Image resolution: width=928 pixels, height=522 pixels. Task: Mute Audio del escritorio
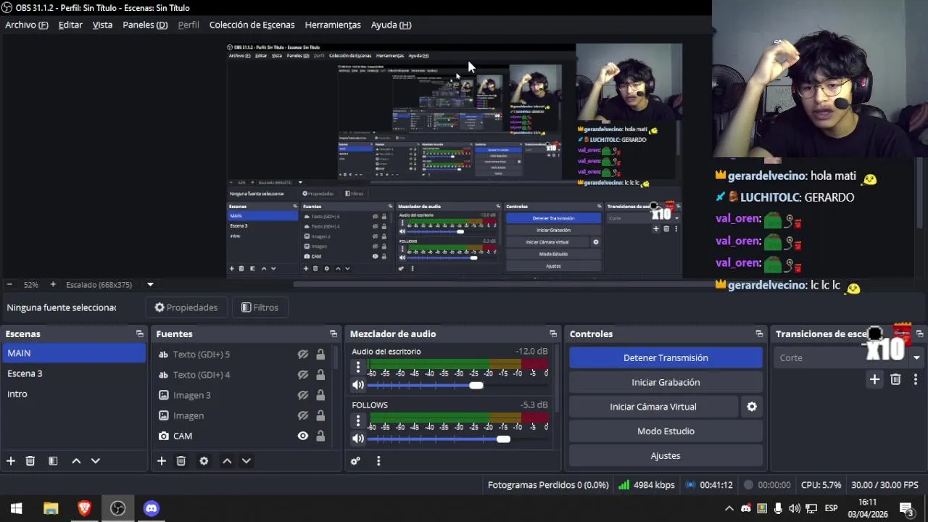358,386
